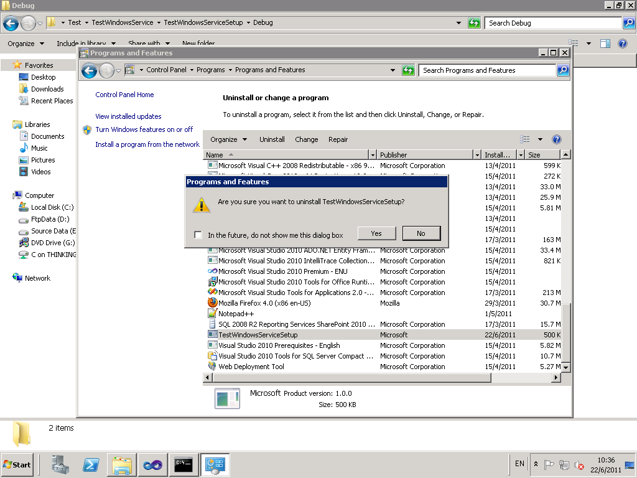Click the horizontal scrollbar right arrow

[x=557, y=378]
